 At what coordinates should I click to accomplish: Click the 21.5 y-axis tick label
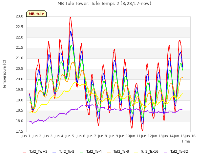pyautogui.click(x=20, y=48)
